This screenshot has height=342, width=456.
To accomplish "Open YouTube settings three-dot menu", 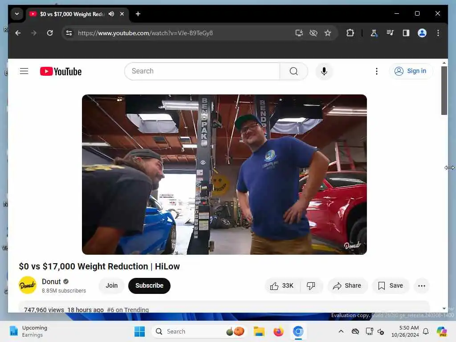I will pos(377,71).
